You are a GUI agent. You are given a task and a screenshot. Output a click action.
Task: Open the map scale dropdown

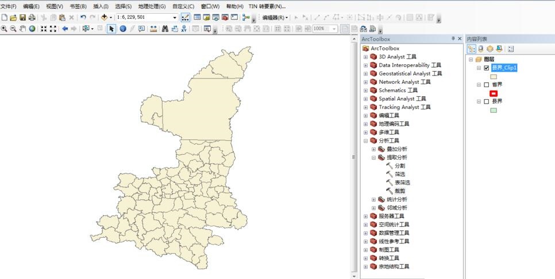[175, 18]
